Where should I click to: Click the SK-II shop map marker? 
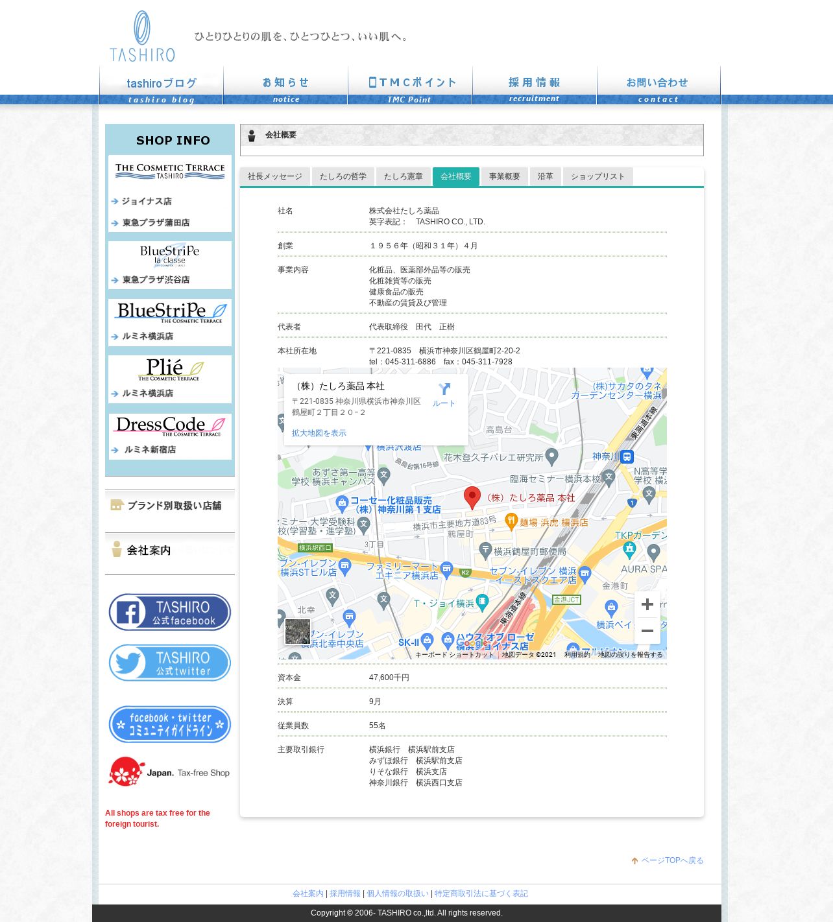point(427,641)
